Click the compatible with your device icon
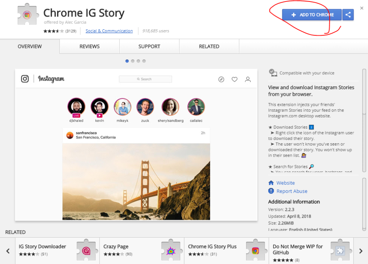 click(x=273, y=73)
